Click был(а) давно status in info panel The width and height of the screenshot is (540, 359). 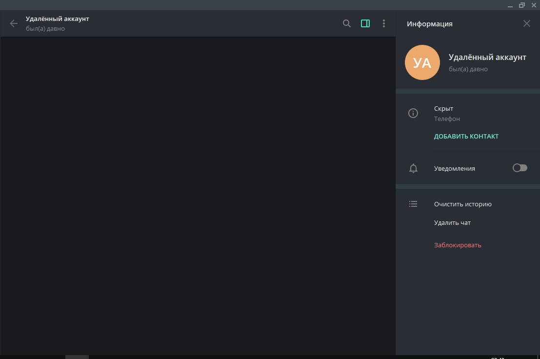(468, 69)
